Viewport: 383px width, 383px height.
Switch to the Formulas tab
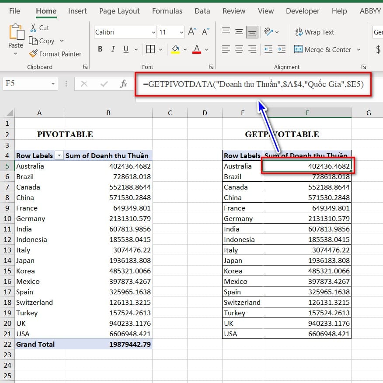[167, 11]
